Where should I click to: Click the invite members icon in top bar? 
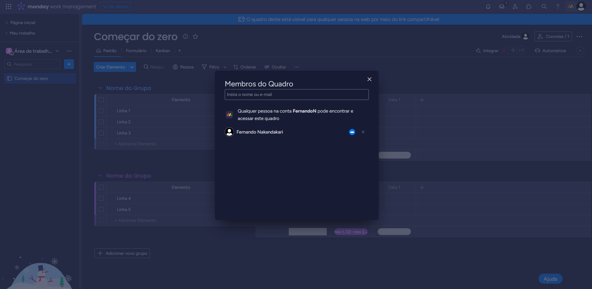515,6
